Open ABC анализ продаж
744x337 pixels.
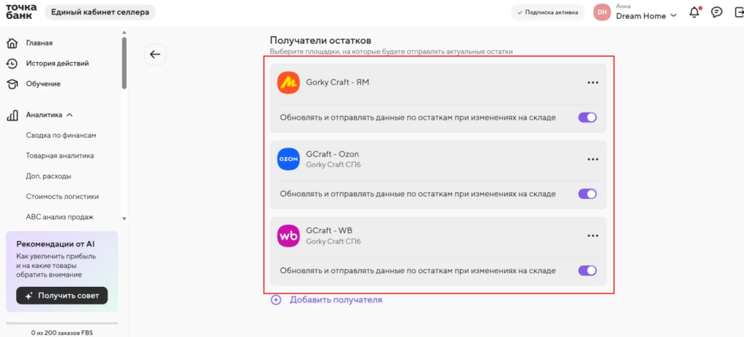[x=60, y=217]
